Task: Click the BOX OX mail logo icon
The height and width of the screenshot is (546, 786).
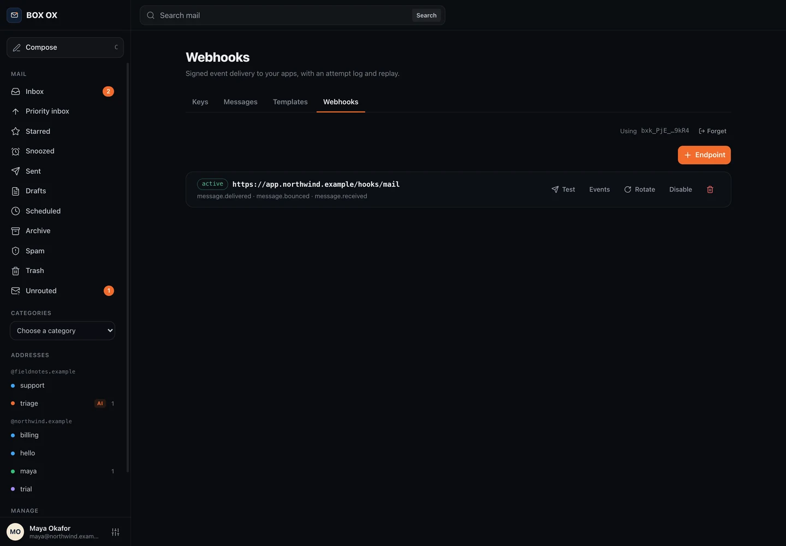Action: tap(14, 15)
